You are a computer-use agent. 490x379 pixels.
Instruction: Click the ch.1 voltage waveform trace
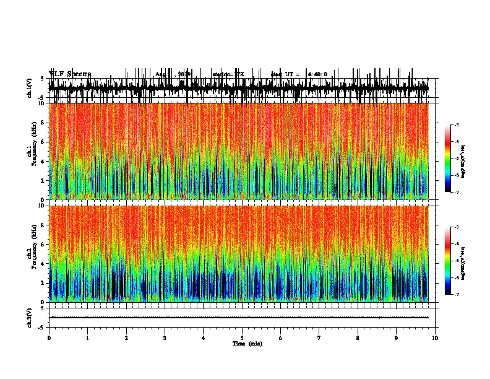point(238,88)
